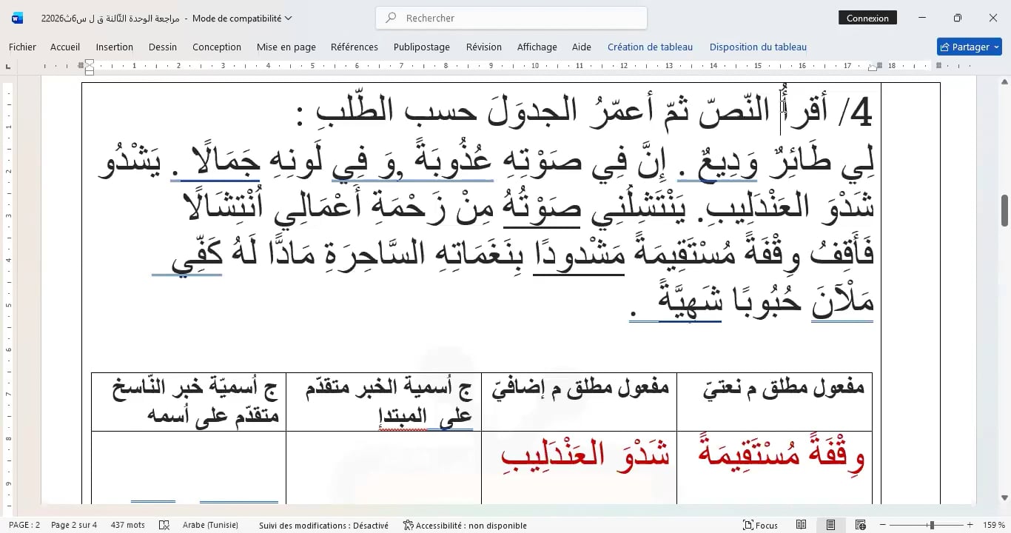Switch to the 'Mise en page' tab
Image resolution: width=1011 pixels, height=533 pixels.
286,47
